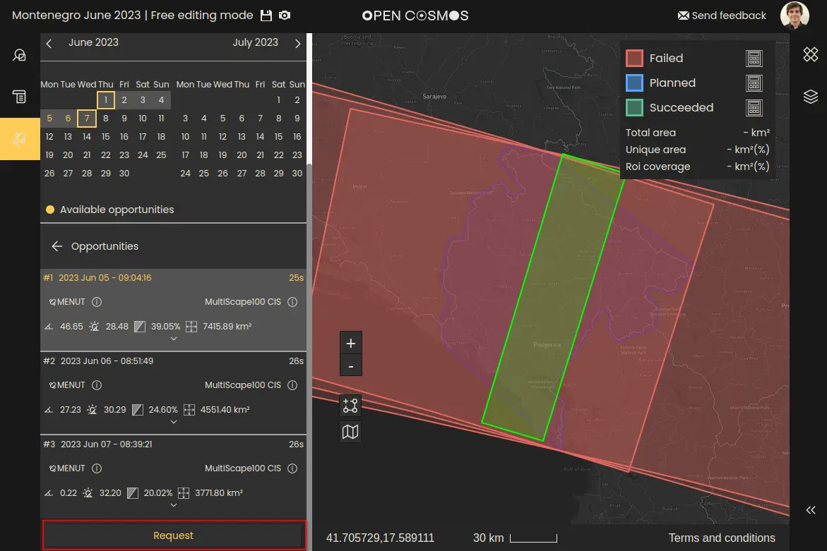The width and height of the screenshot is (827, 551).
Task: Collapse the right panel with double chevron
Action: click(811, 510)
